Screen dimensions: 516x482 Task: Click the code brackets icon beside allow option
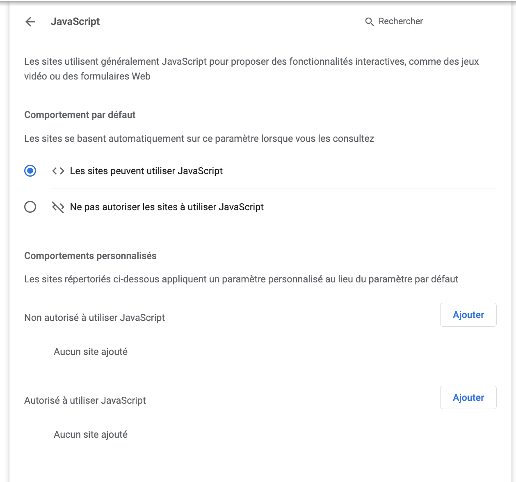click(58, 171)
